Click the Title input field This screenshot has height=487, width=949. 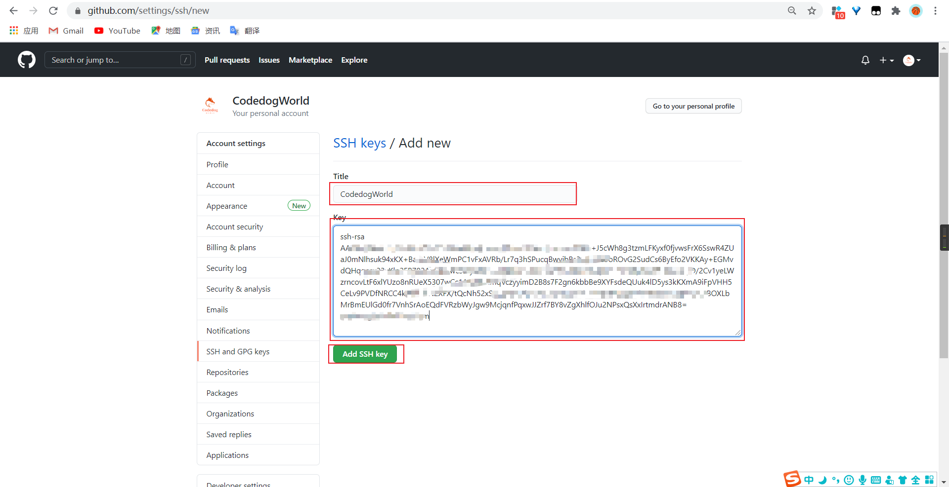454,194
